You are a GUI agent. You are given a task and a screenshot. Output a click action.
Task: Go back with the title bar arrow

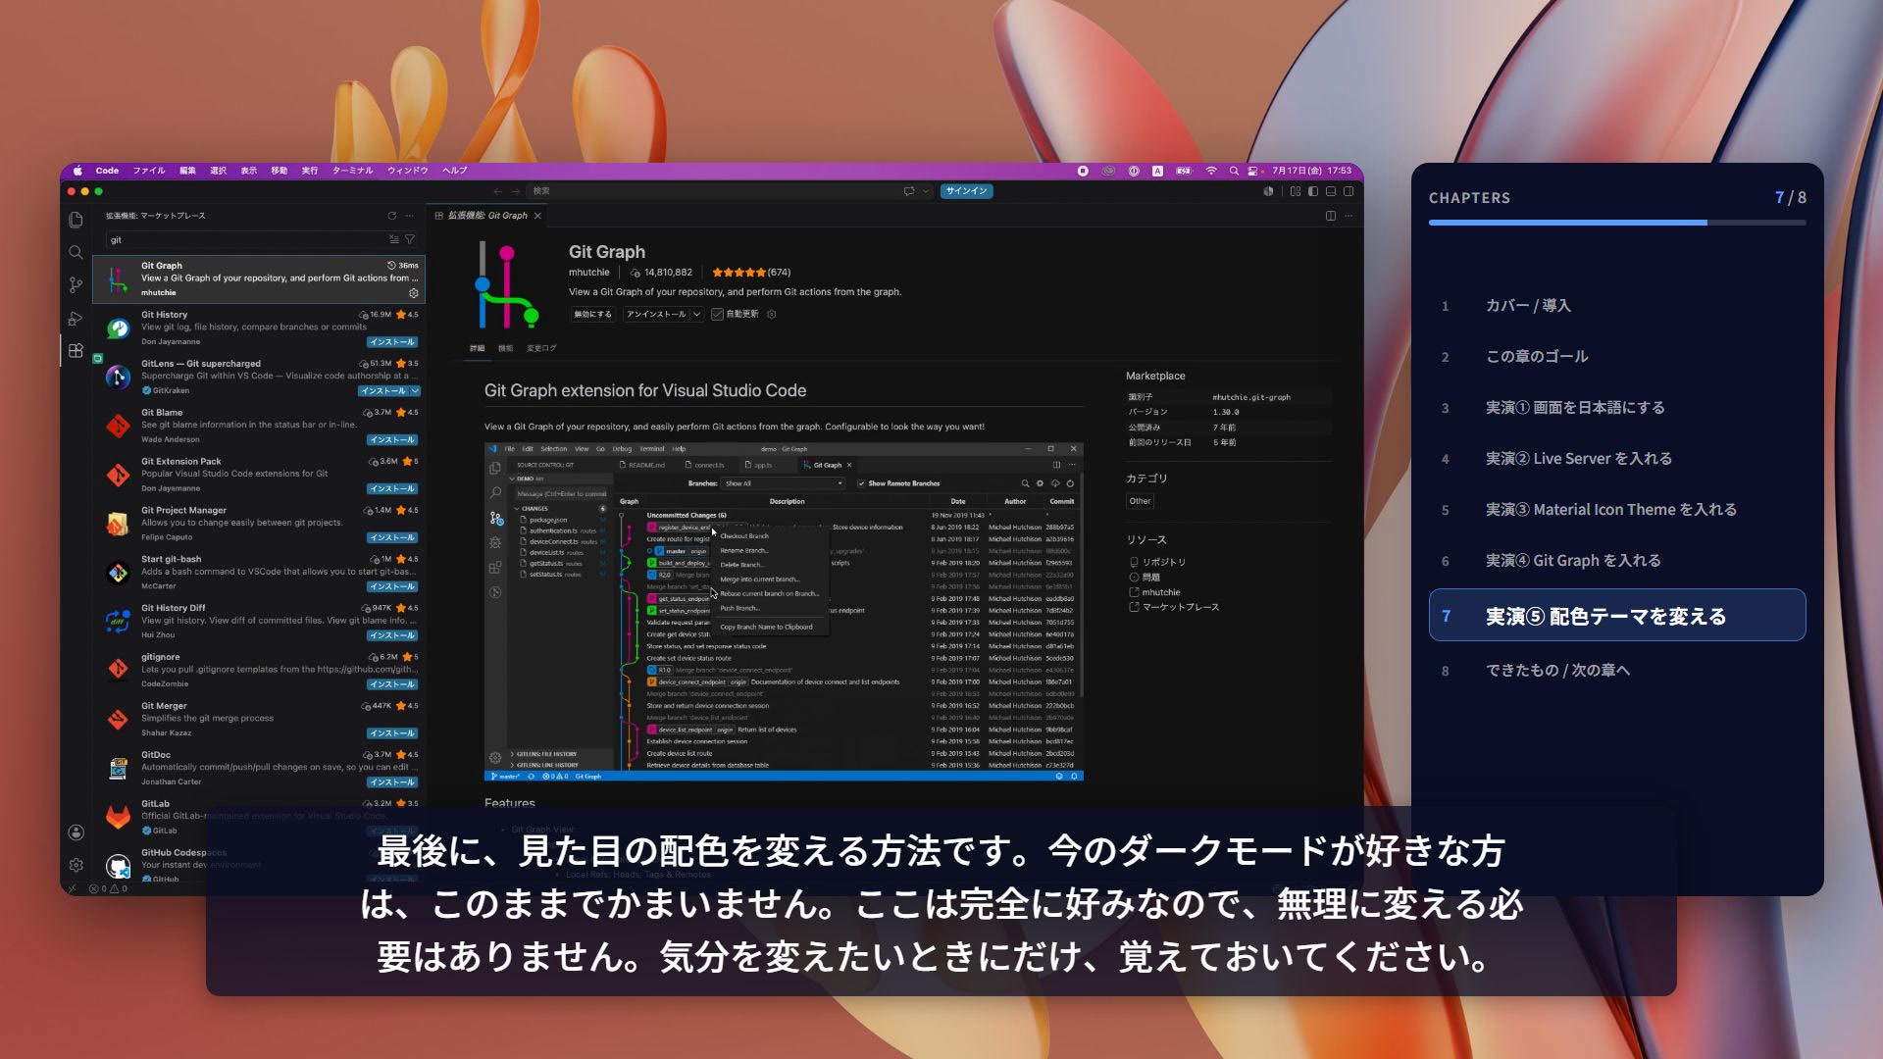tap(498, 191)
